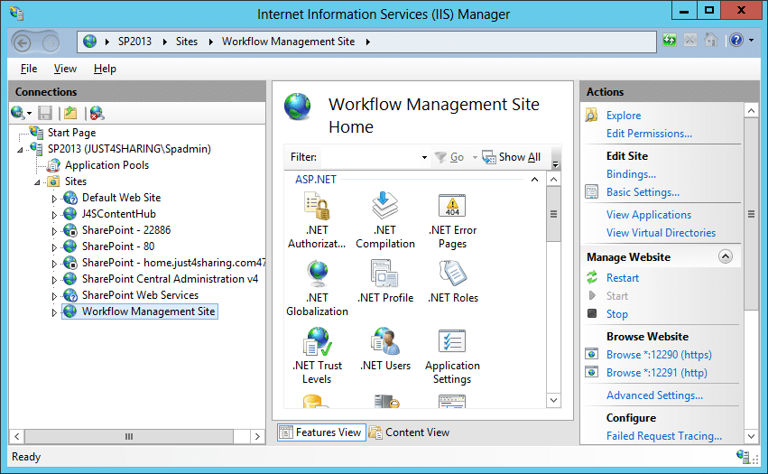This screenshot has height=474, width=768.
Task: Click Sites in the address breadcrumb
Action: 187,42
